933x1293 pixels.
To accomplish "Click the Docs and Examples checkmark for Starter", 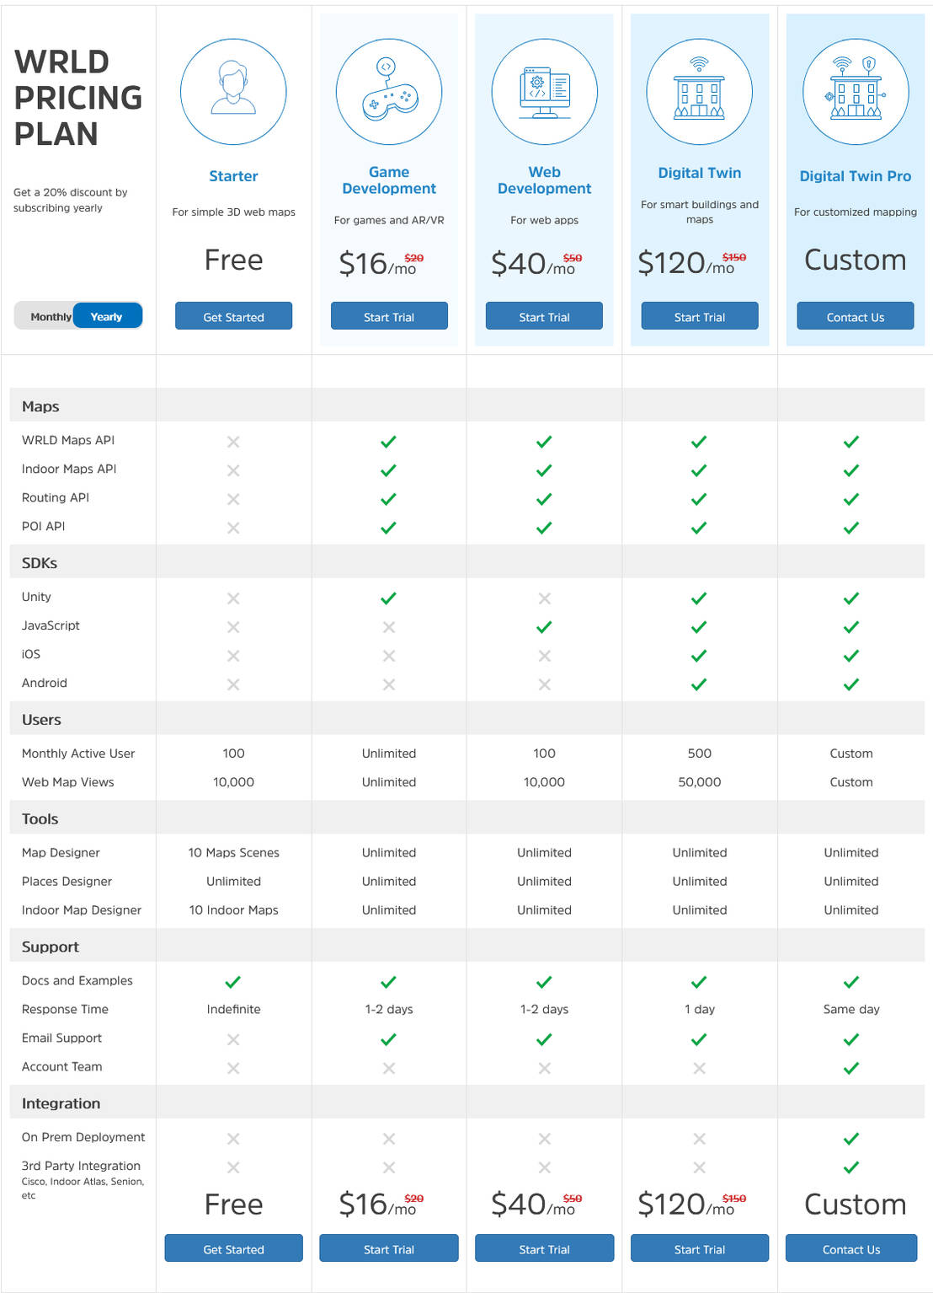I will coord(233,982).
